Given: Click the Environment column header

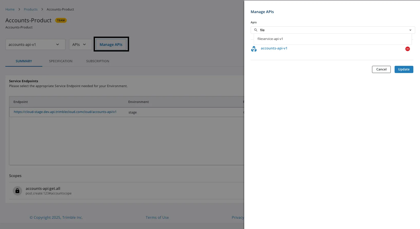Looking at the screenshot, I should (139, 102).
